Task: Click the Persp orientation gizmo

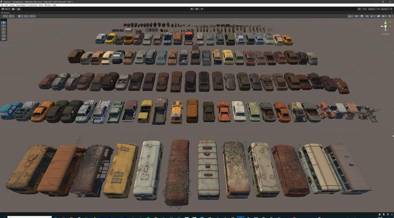Action: (385, 34)
